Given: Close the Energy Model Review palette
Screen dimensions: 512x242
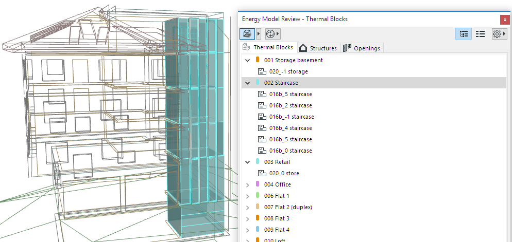Looking at the screenshot, I should (505, 19).
